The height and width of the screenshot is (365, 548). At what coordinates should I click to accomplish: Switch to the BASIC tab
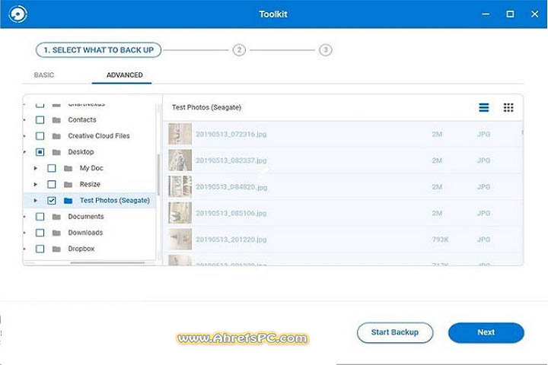click(44, 75)
